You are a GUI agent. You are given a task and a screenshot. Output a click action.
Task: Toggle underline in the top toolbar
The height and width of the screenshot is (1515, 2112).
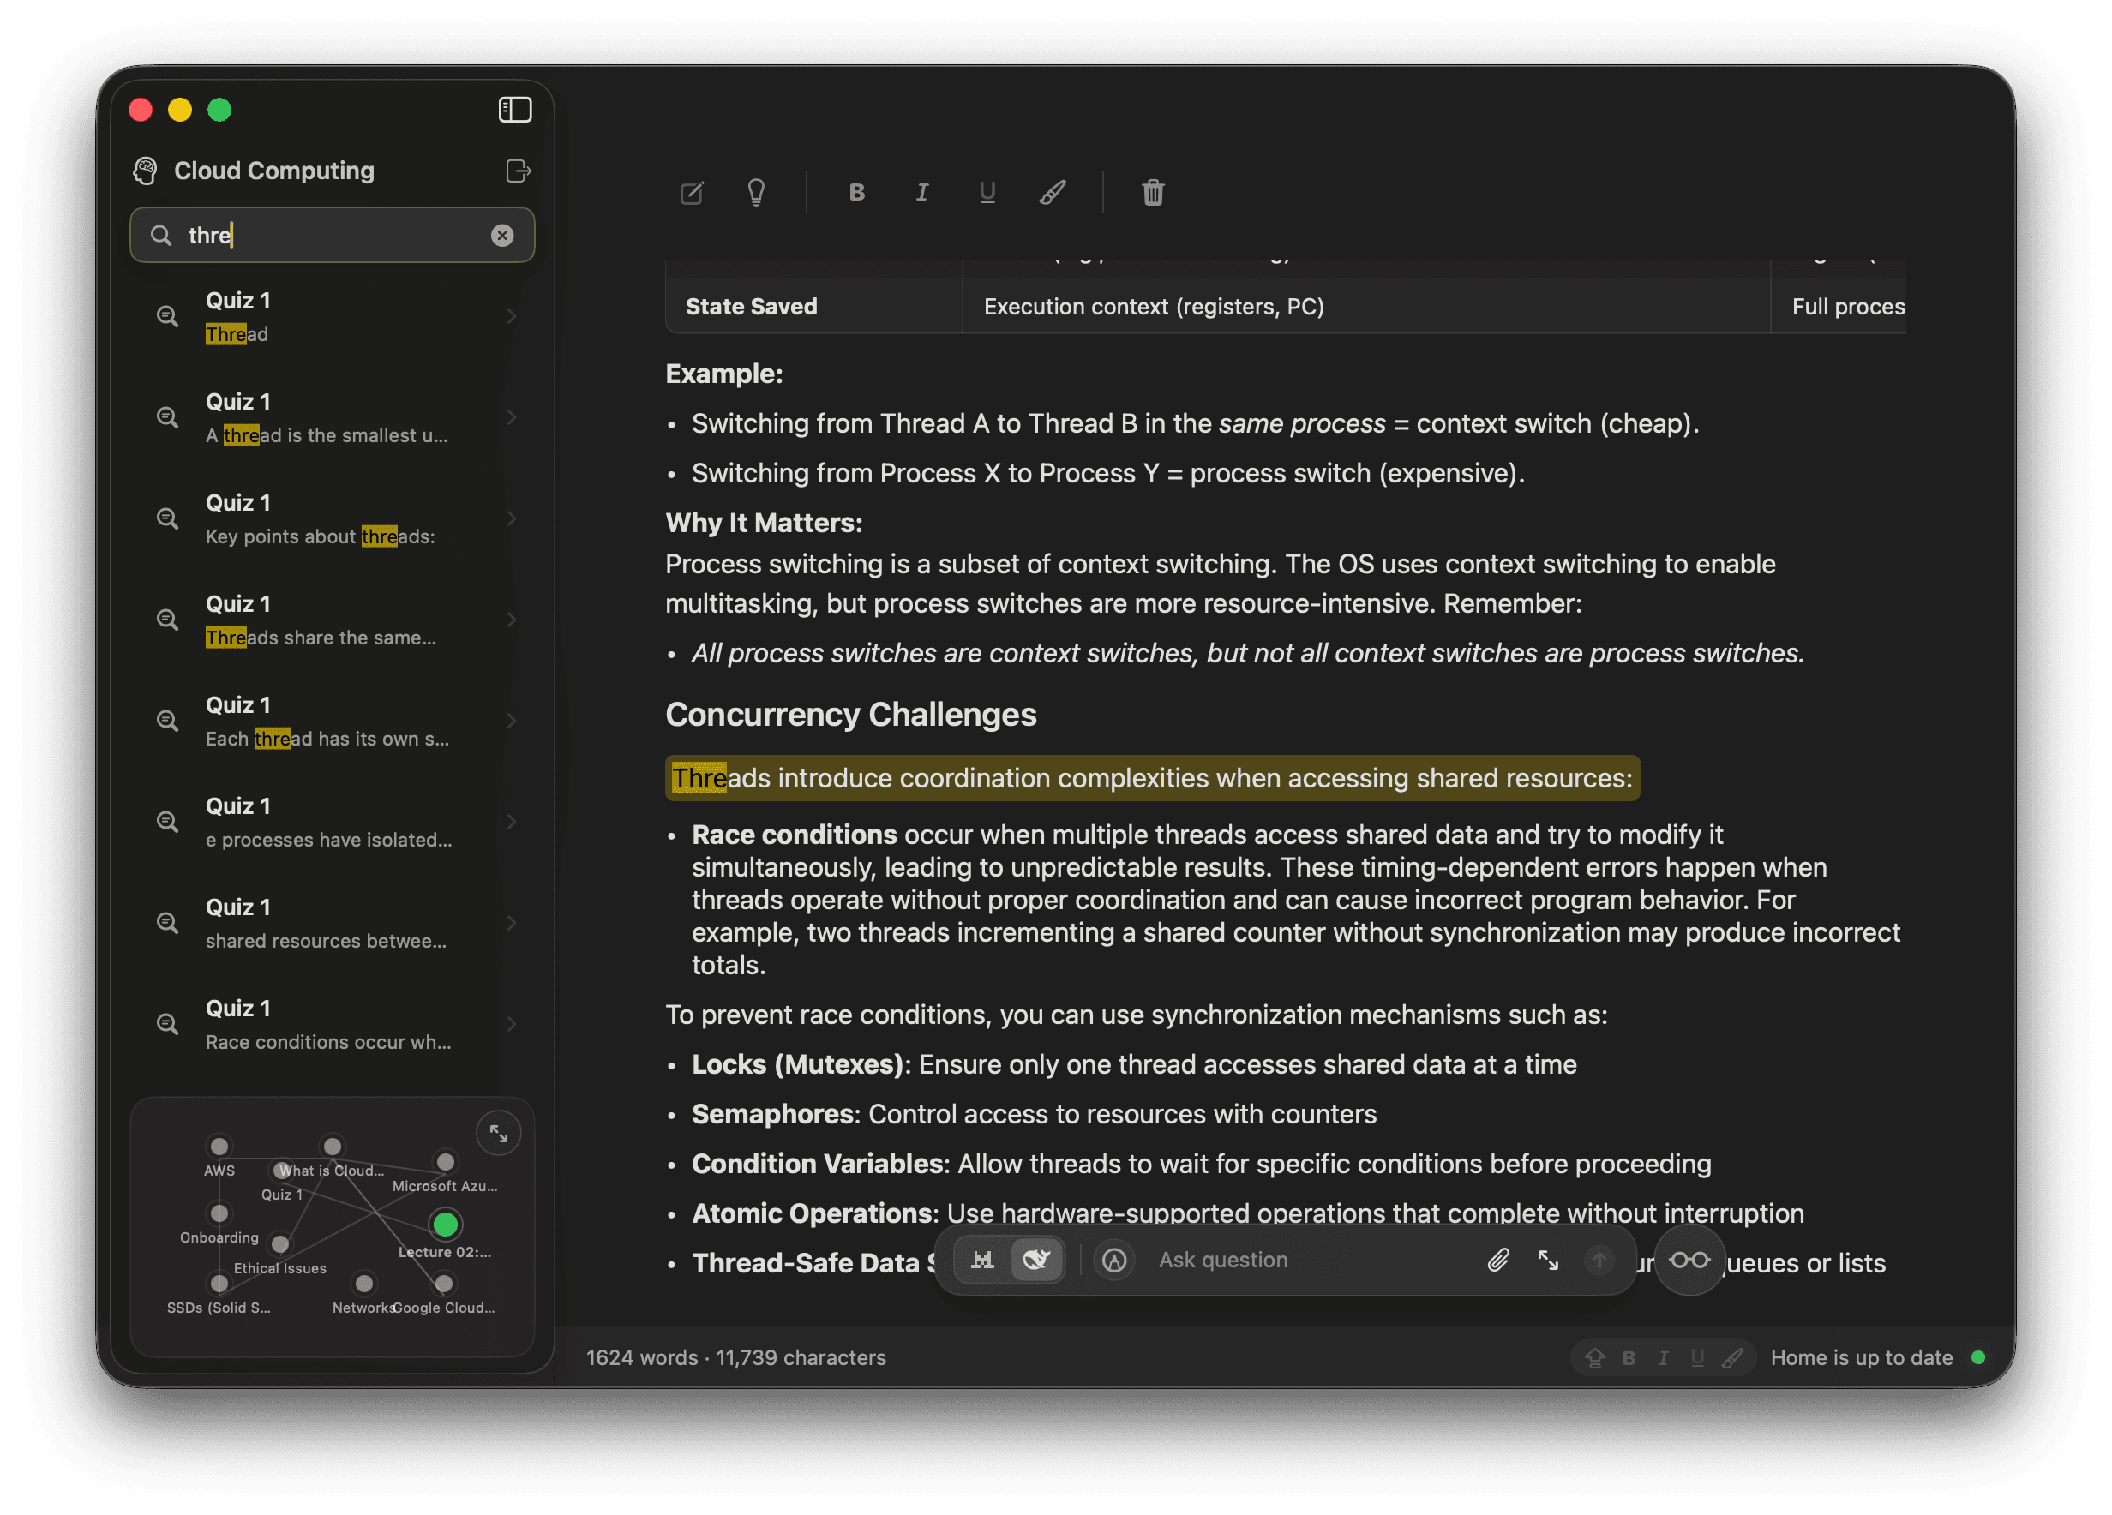pyautogui.click(x=987, y=193)
